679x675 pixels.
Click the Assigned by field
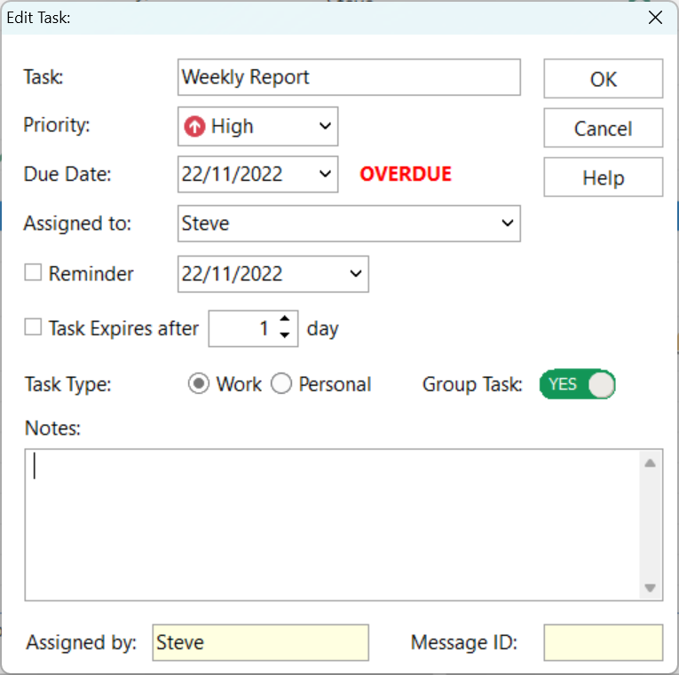tap(261, 642)
